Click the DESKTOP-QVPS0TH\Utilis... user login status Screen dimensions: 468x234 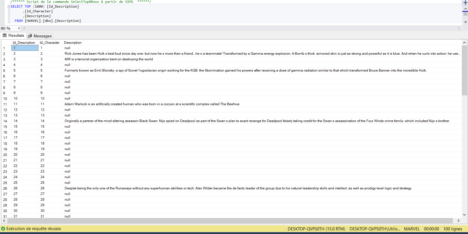[374, 229]
